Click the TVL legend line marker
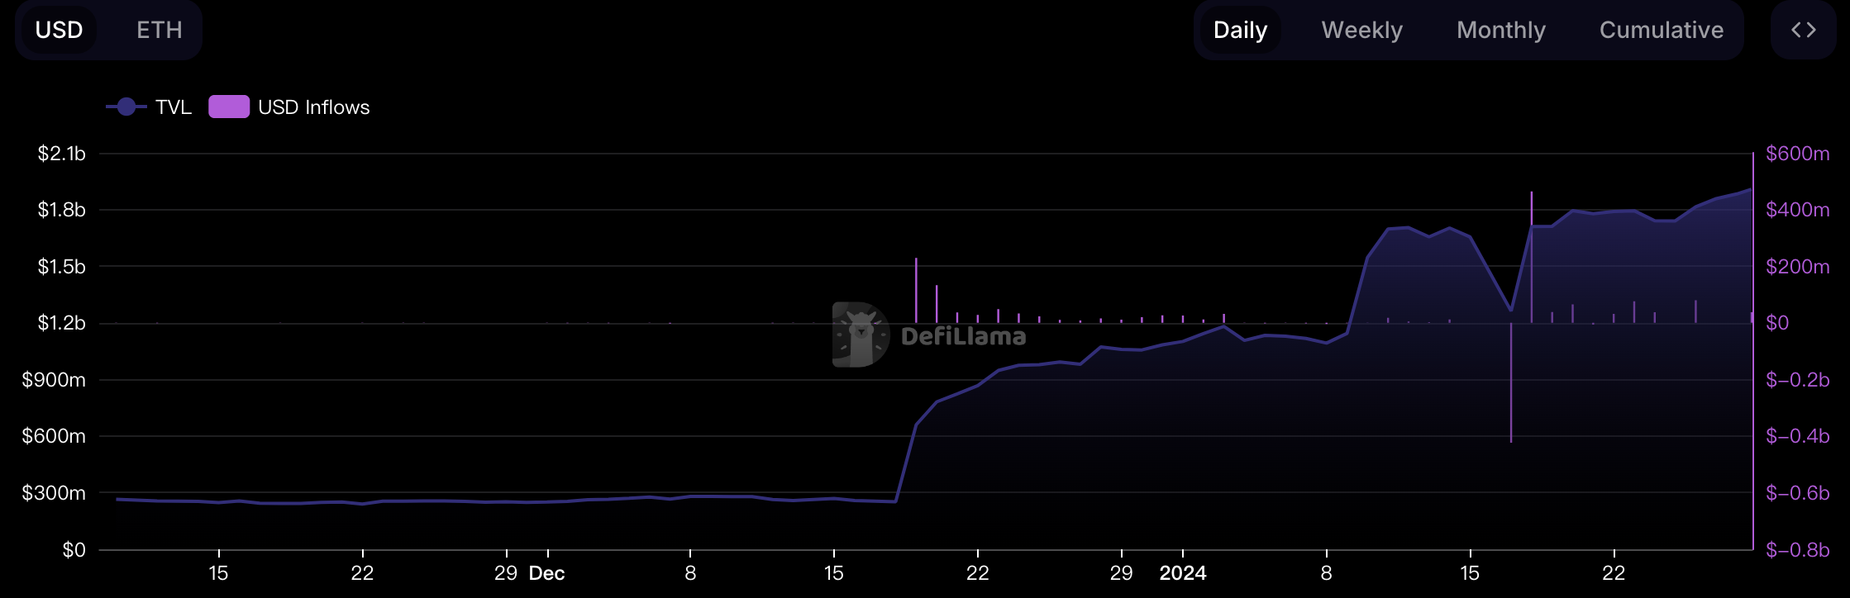Screen dimensions: 1850x598 pyautogui.click(x=126, y=107)
